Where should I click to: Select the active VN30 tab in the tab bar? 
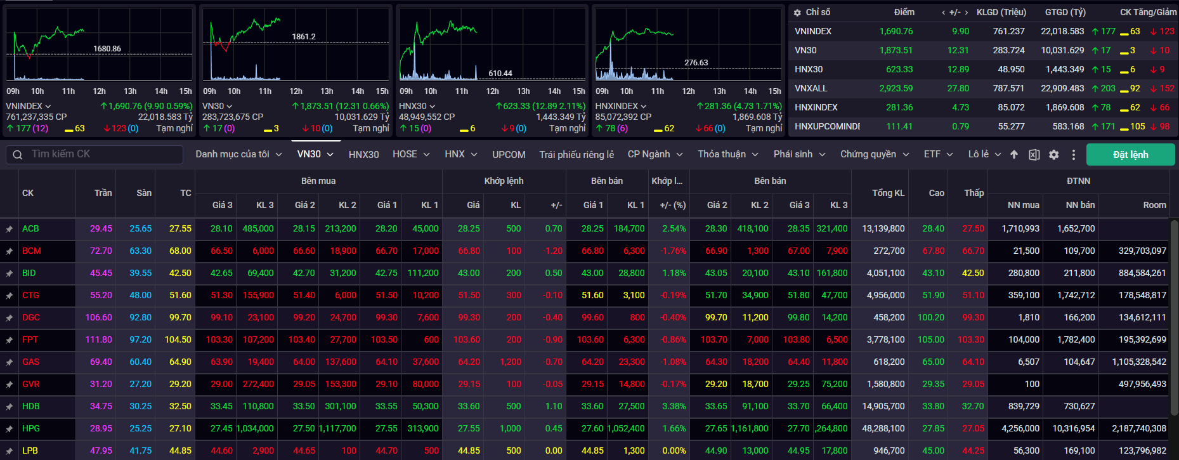[x=315, y=154]
